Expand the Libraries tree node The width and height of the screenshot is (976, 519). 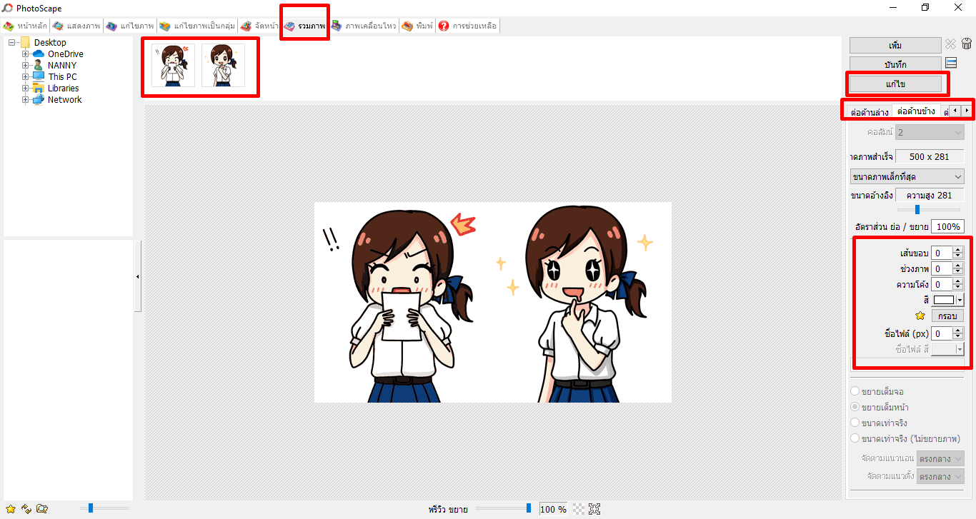[x=26, y=89]
